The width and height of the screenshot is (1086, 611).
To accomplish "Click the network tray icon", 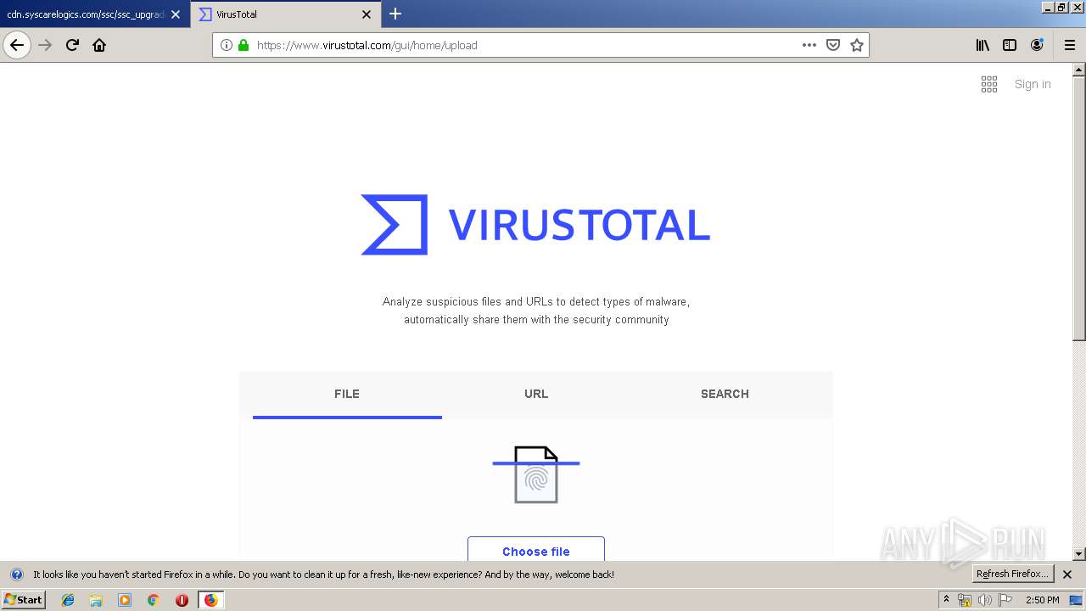I will click(965, 600).
